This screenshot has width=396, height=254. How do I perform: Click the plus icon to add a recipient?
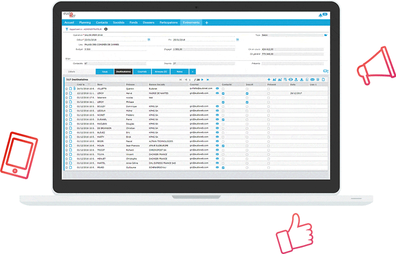pyautogui.click(x=269, y=80)
